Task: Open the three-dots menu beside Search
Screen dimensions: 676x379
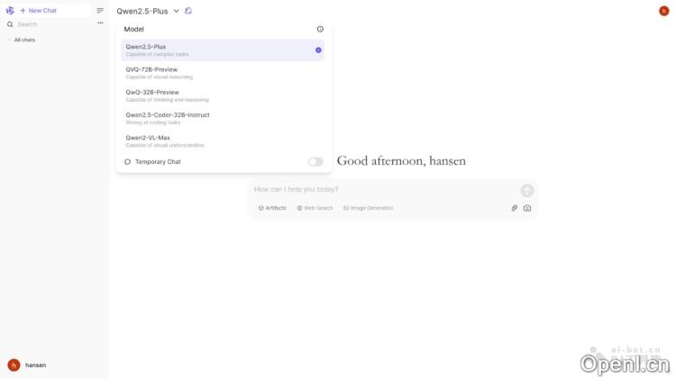Action: [100, 23]
